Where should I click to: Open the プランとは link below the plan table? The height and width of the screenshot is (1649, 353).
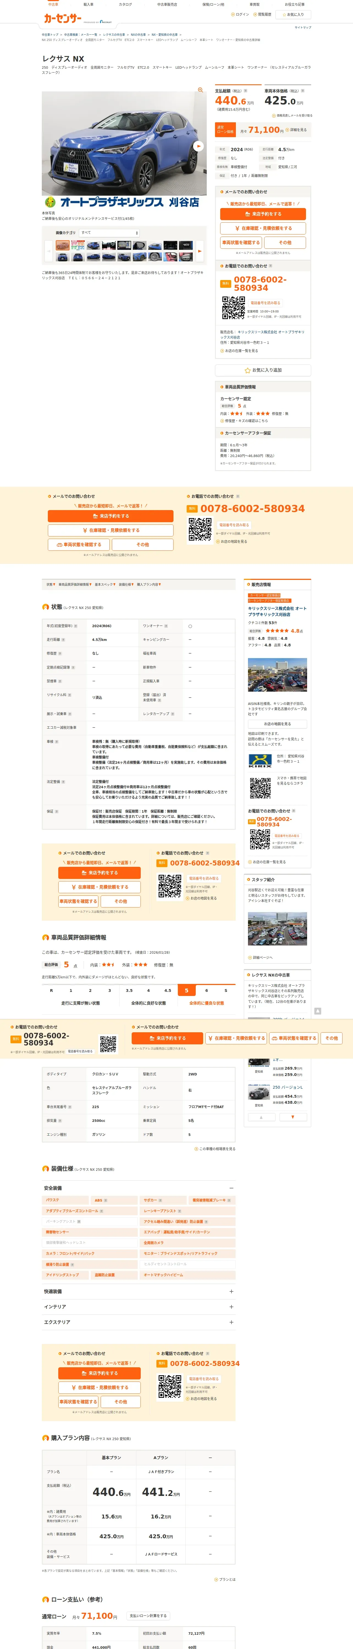pyautogui.click(x=225, y=1580)
